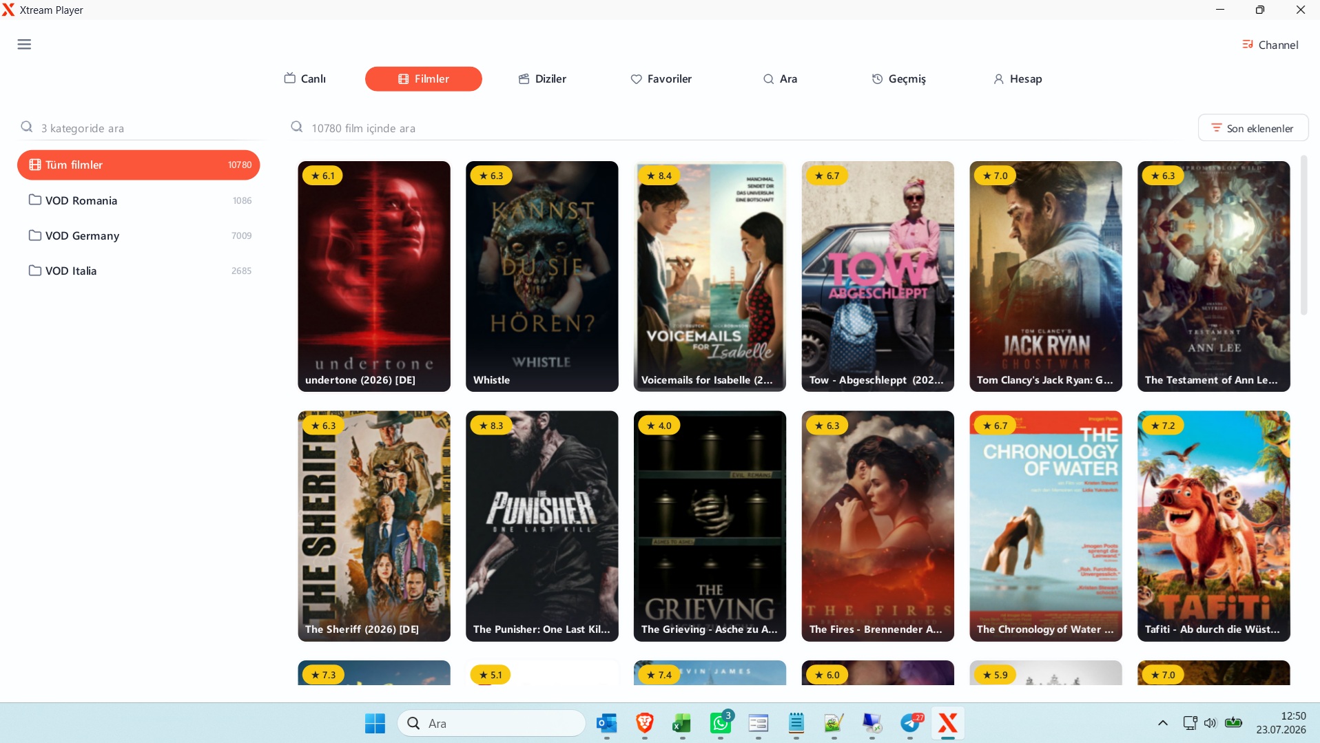Open The Sheriff (2026) [DE] poster
1320x743 pixels.
point(374,526)
